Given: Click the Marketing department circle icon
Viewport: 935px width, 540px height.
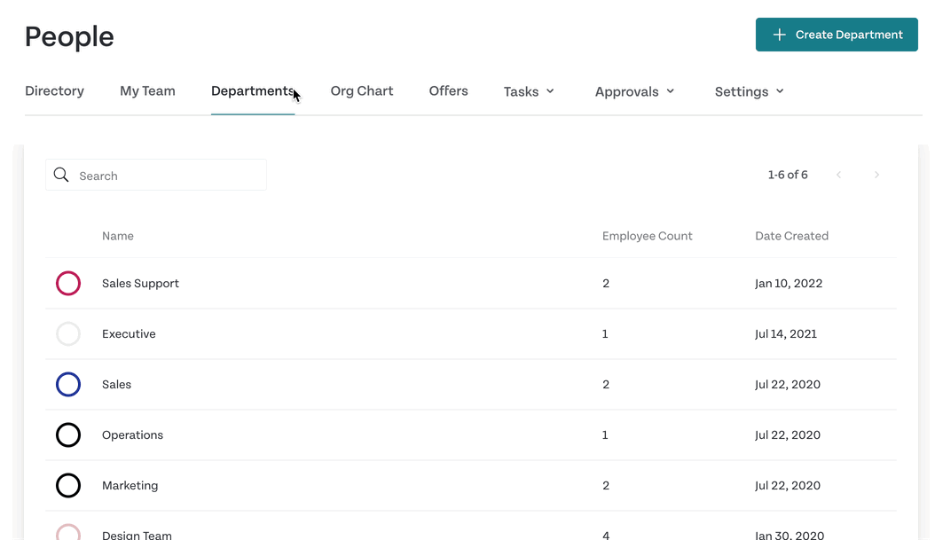Looking at the screenshot, I should click(x=68, y=486).
